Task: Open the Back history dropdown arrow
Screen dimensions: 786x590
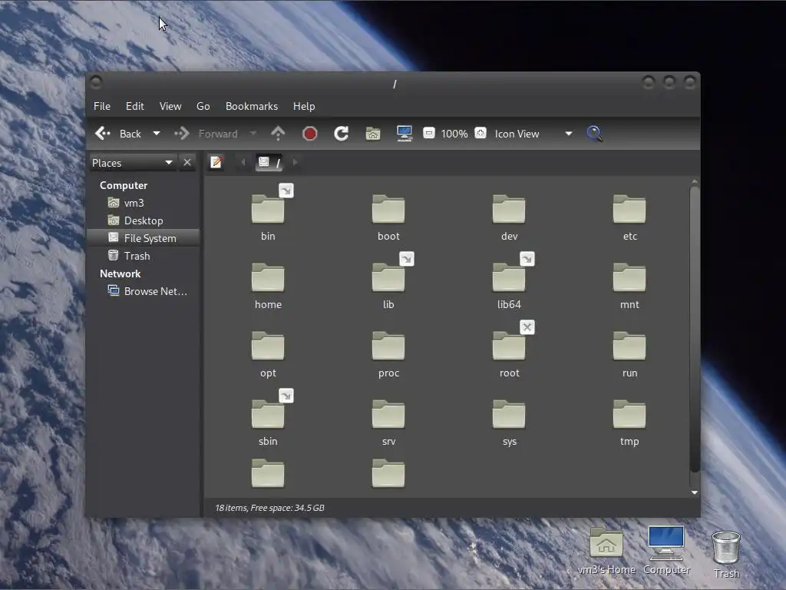Action: 157,134
